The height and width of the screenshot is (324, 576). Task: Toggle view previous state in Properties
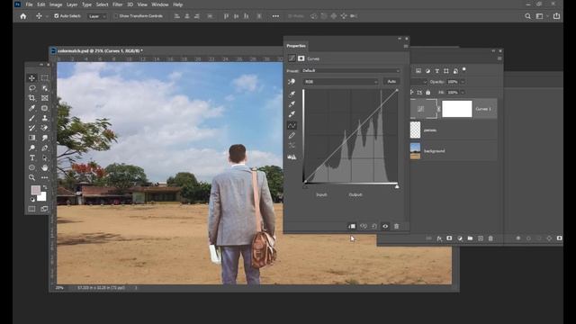point(363,226)
